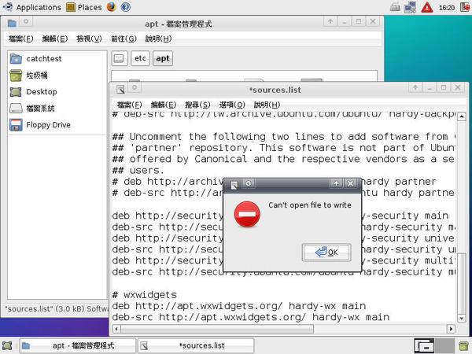The image size is (472, 354).
Task: Select Floppy Drive in the sidebar
Action: (x=57, y=125)
